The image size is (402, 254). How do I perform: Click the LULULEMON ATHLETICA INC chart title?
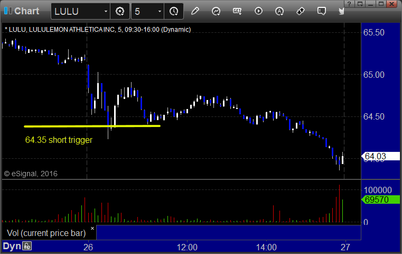(98, 30)
